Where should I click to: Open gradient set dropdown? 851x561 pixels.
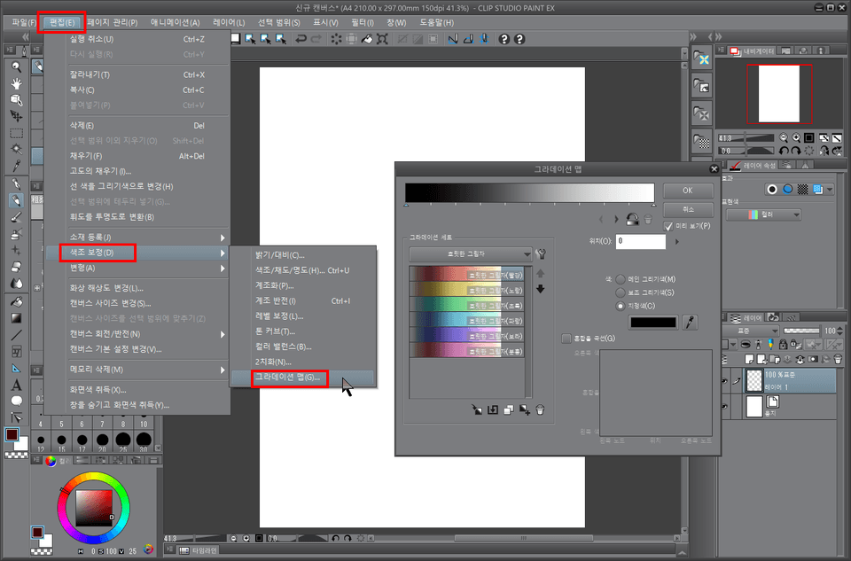[471, 254]
